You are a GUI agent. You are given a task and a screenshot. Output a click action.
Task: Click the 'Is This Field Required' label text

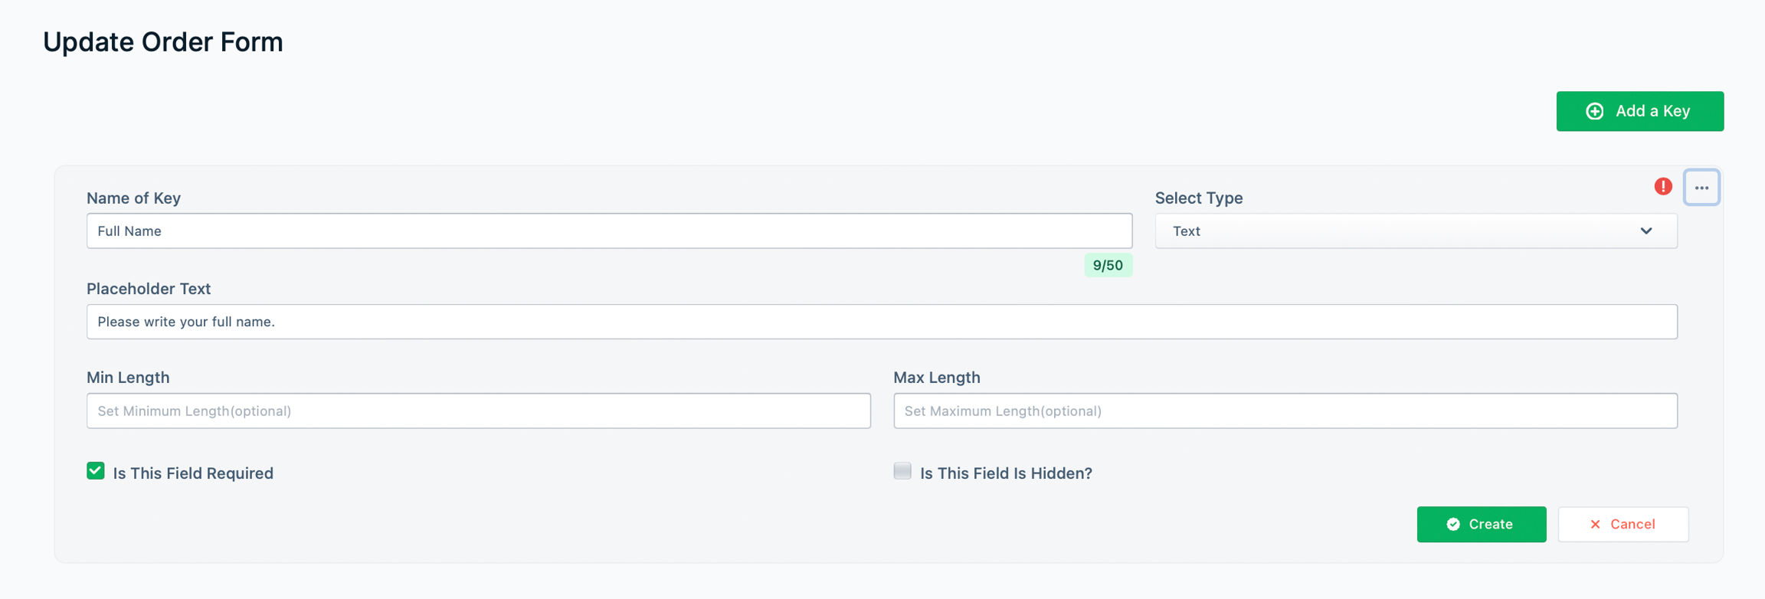point(193,473)
